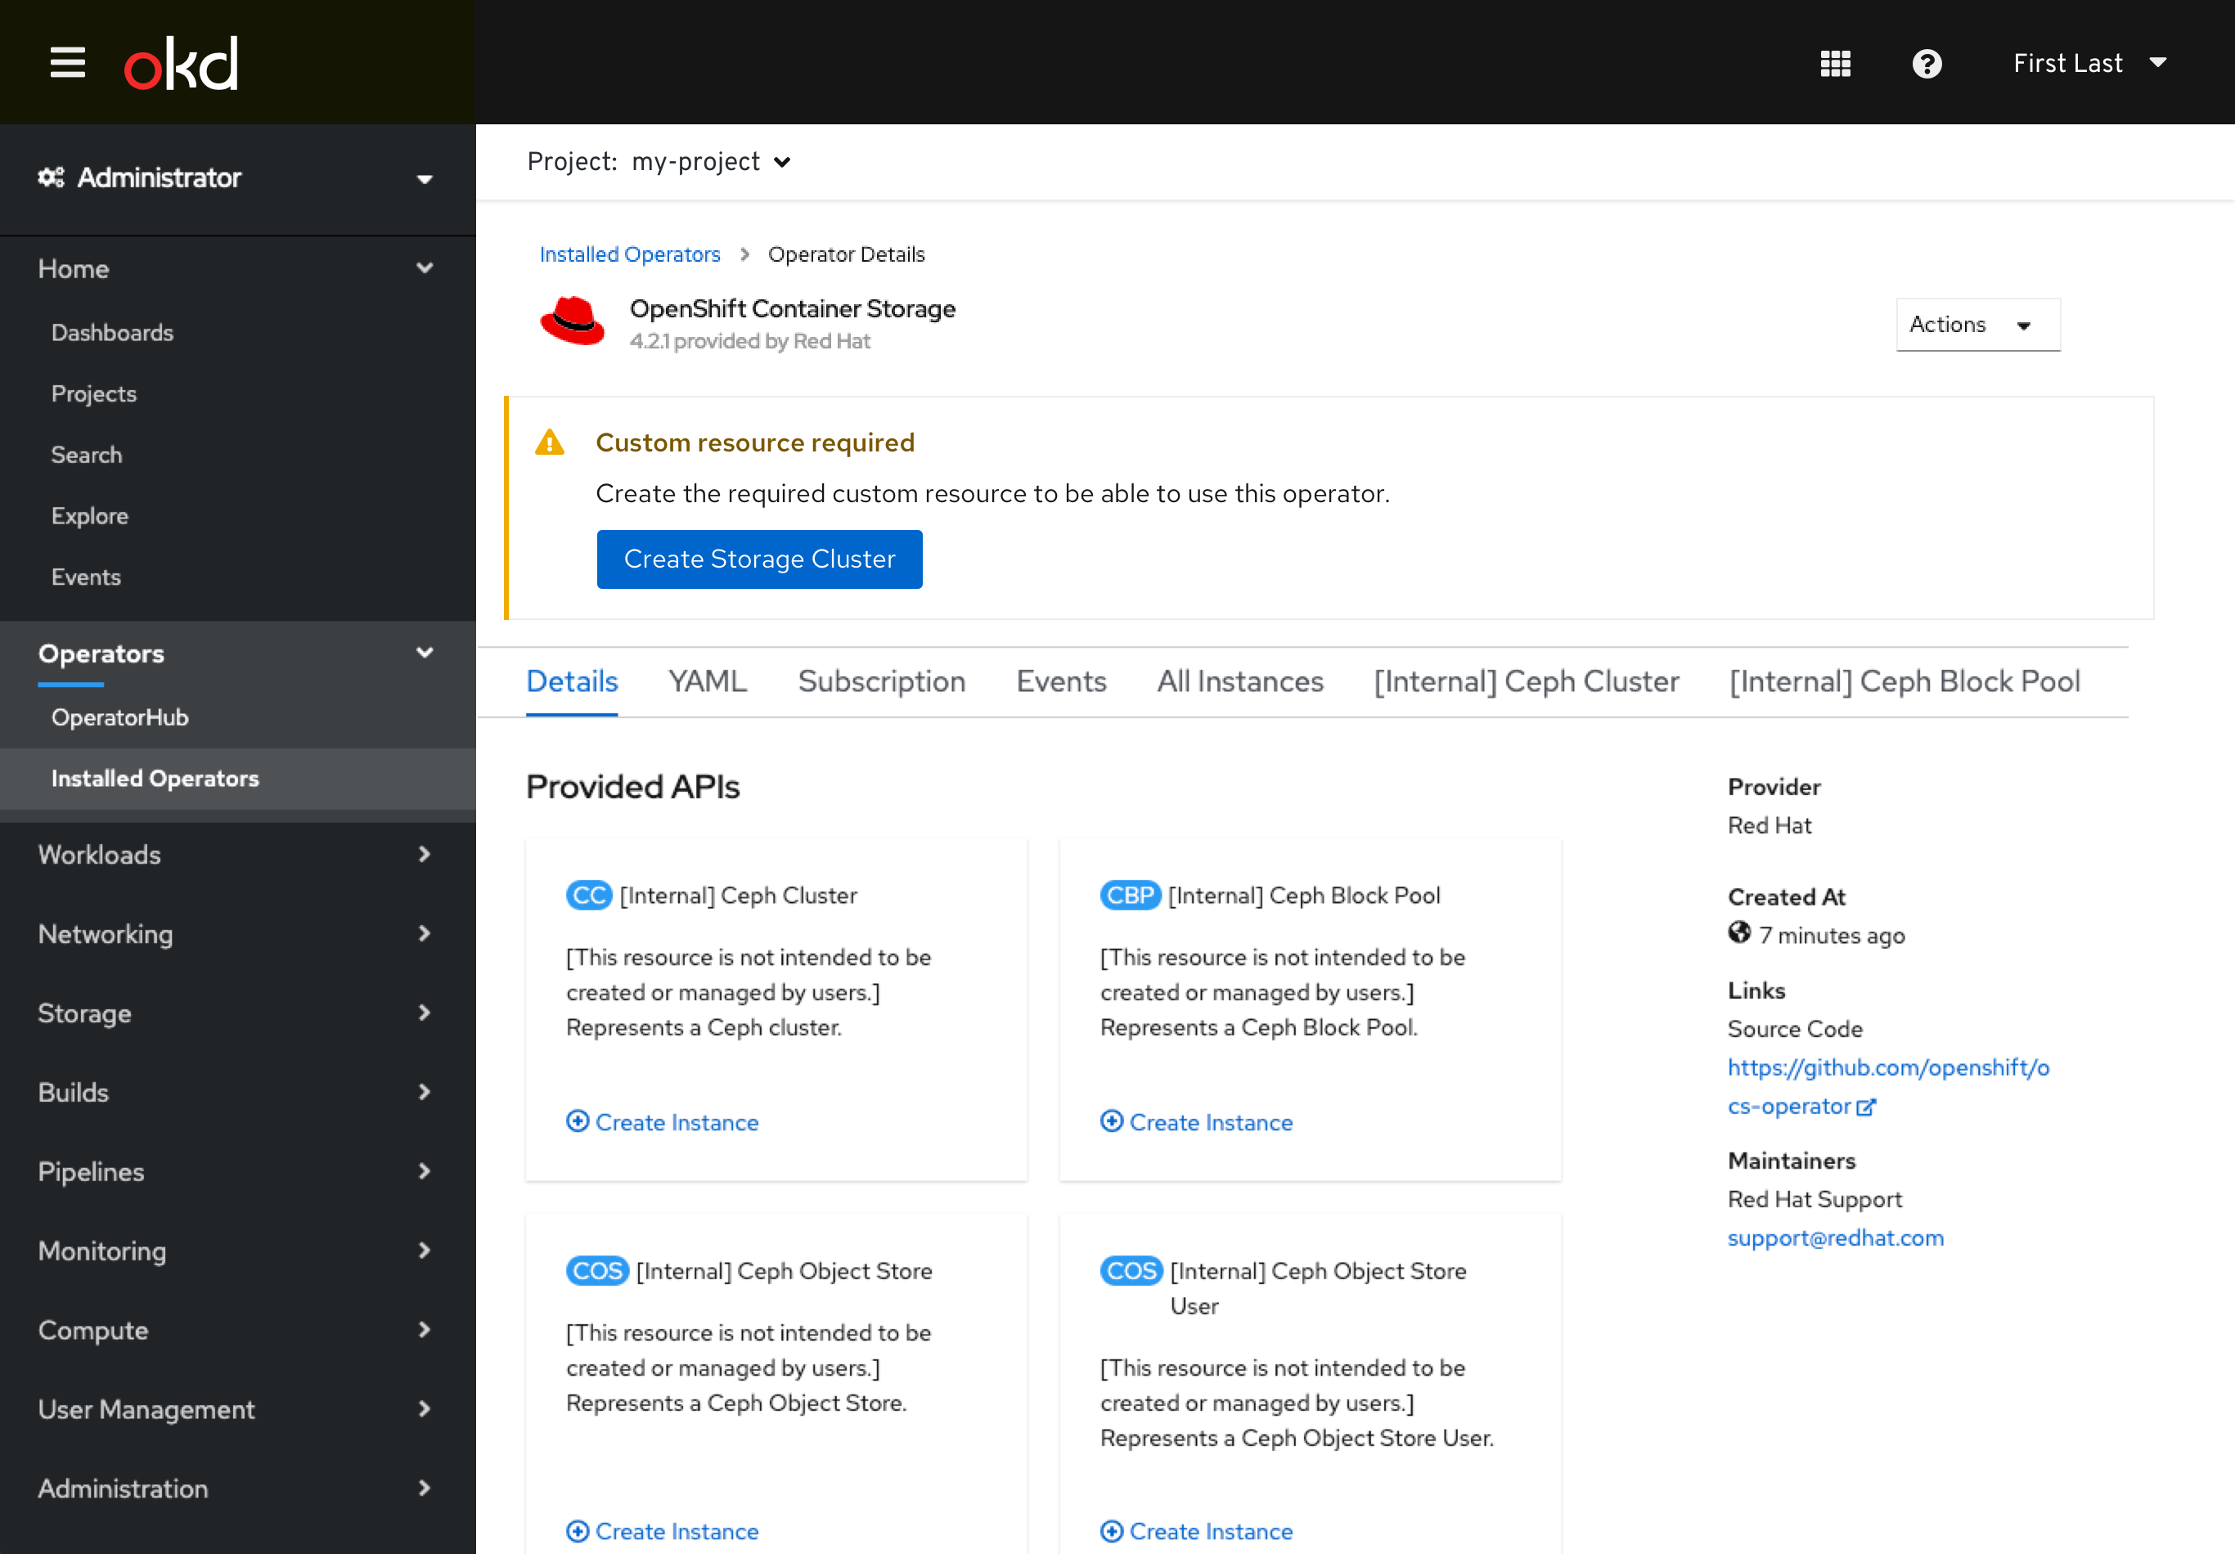Click the OKD logo icon
The height and width of the screenshot is (1554, 2235).
[180, 61]
